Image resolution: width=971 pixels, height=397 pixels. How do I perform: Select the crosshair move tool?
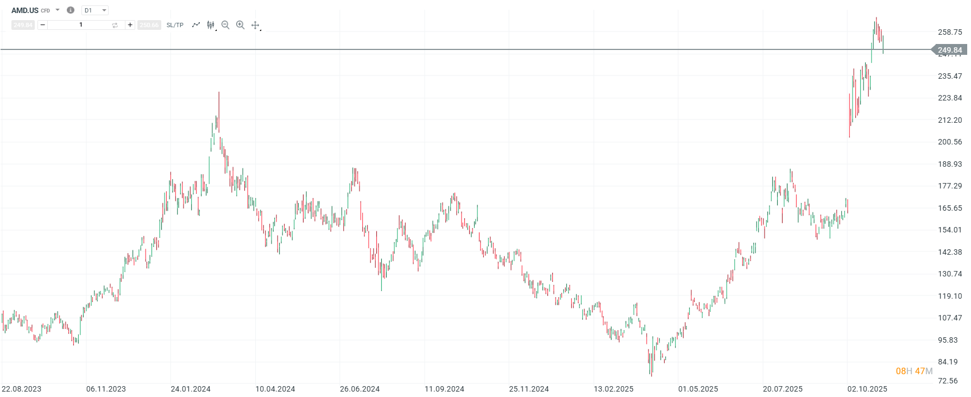coord(255,25)
